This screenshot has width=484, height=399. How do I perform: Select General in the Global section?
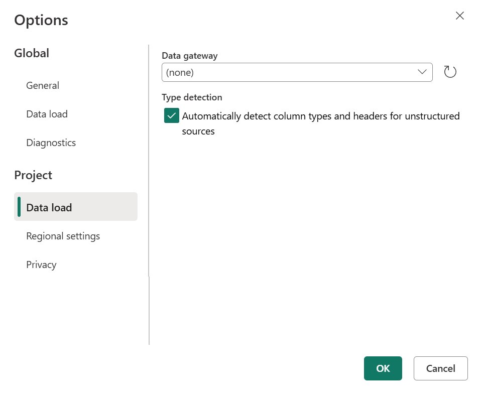[x=42, y=85]
